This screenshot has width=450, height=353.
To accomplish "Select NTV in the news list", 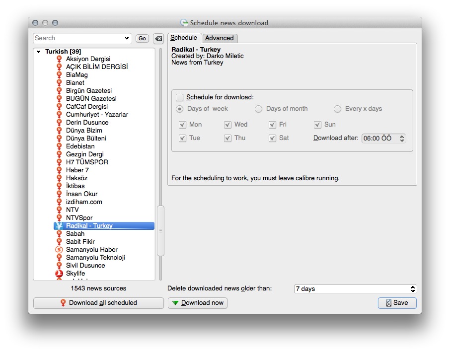I will click(x=73, y=210).
